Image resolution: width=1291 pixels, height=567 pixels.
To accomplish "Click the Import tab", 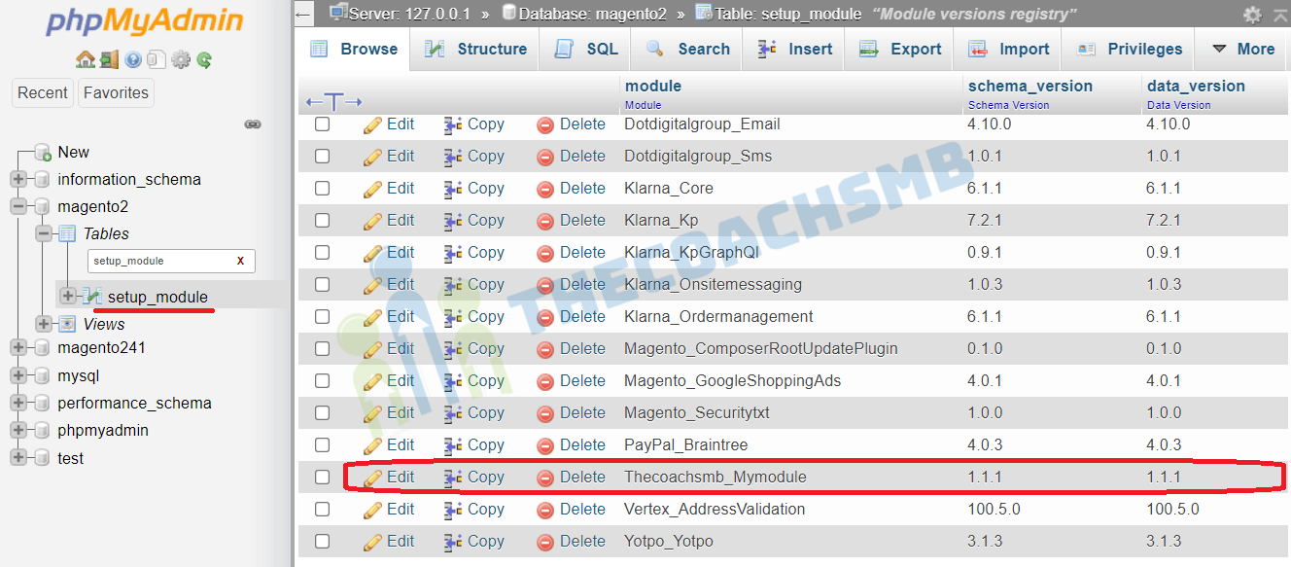I will click(1009, 50).
